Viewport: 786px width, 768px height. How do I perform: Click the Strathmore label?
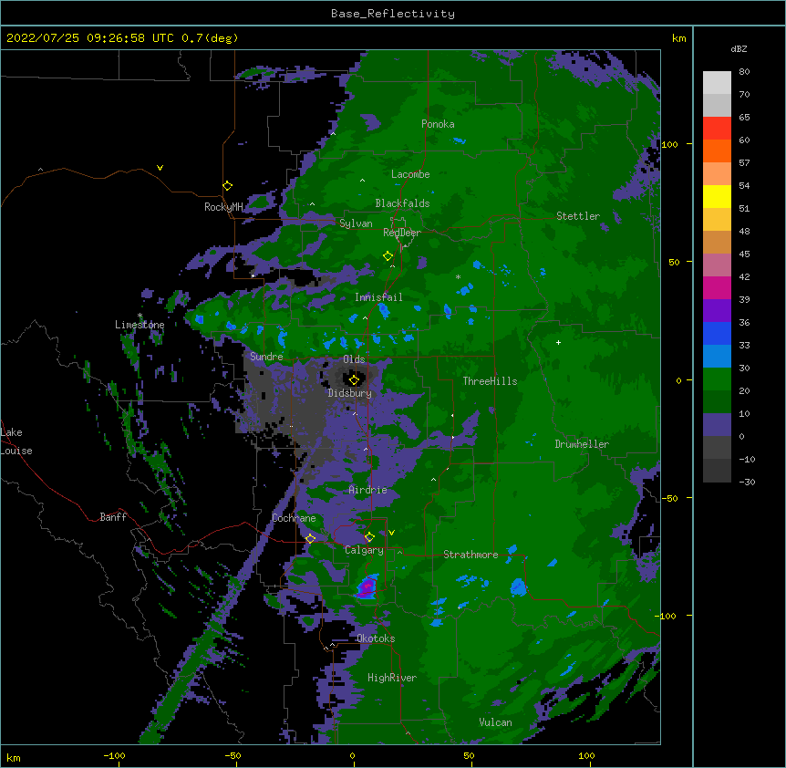point(471,555)
